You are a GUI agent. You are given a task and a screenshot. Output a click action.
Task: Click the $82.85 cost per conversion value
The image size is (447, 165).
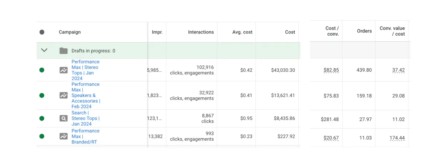tap(331, 70)
